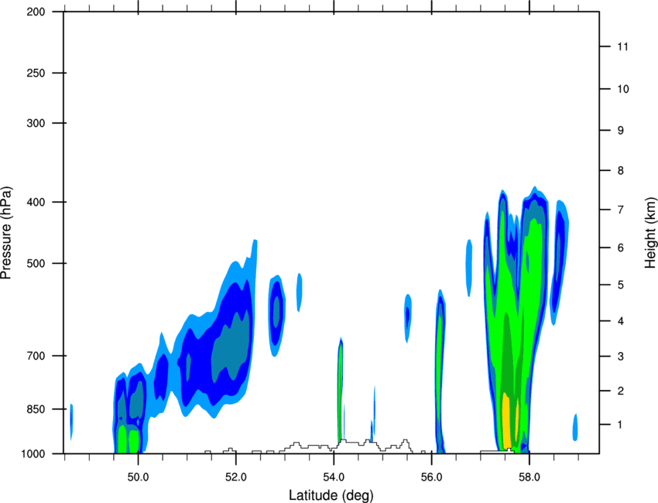Click the 850 pressure tick label
Screen dimensions: 658x503
point(36,409)
